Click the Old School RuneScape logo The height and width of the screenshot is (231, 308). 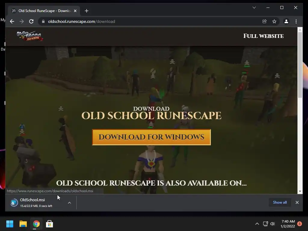(x=30, y=36)
